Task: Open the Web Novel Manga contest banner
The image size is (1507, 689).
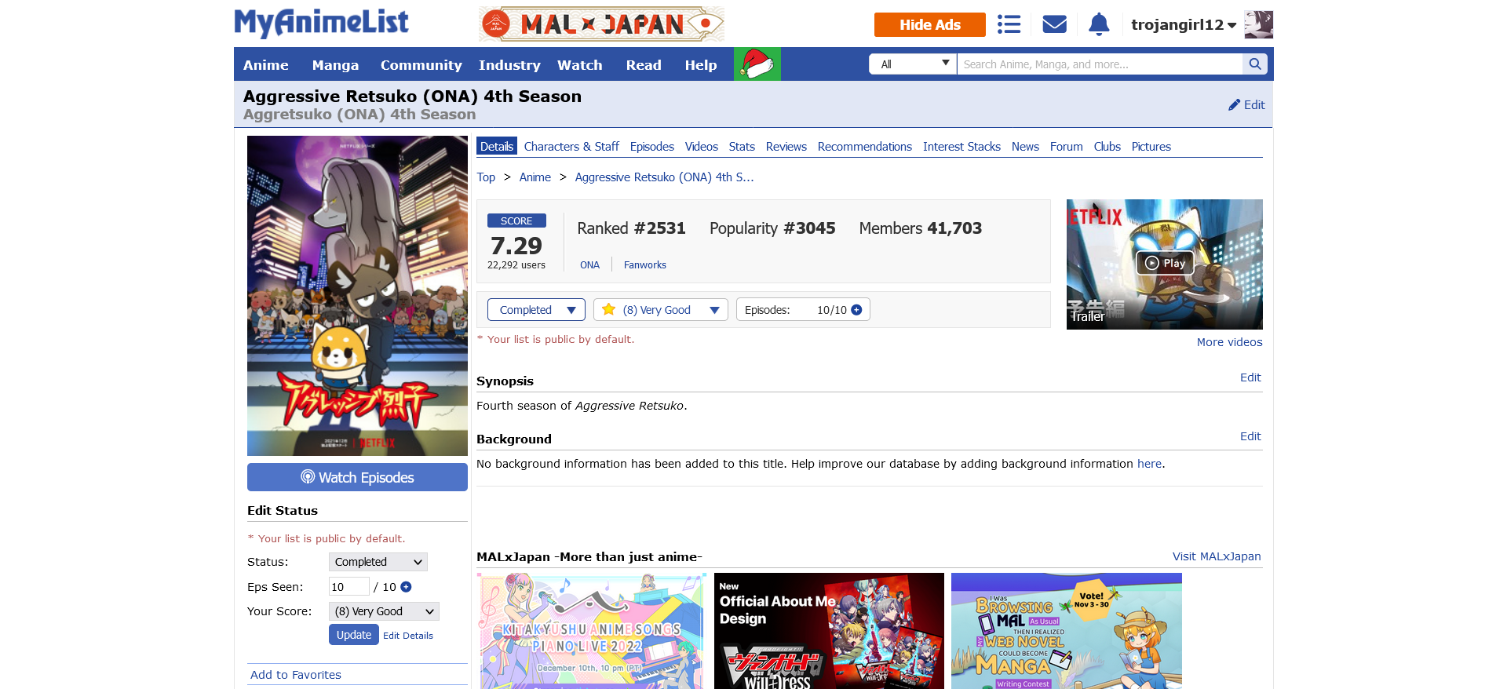Action: [x=1067, y=631]
